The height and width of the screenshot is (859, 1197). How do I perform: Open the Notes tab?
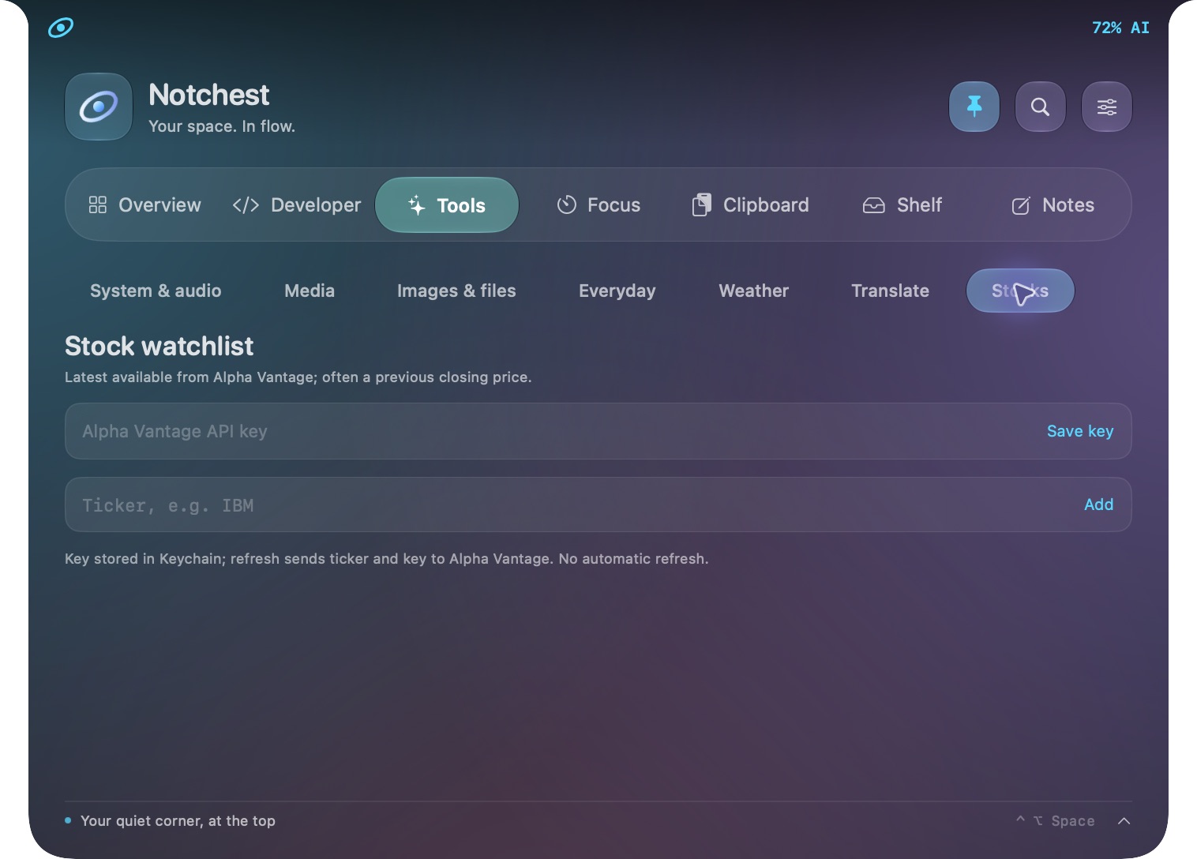[x=1053, y=205]
